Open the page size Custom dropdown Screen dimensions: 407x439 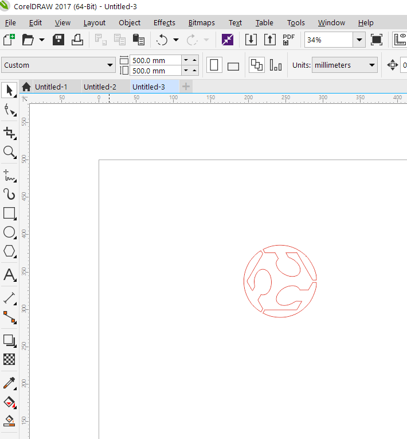[x=58, y=65]
